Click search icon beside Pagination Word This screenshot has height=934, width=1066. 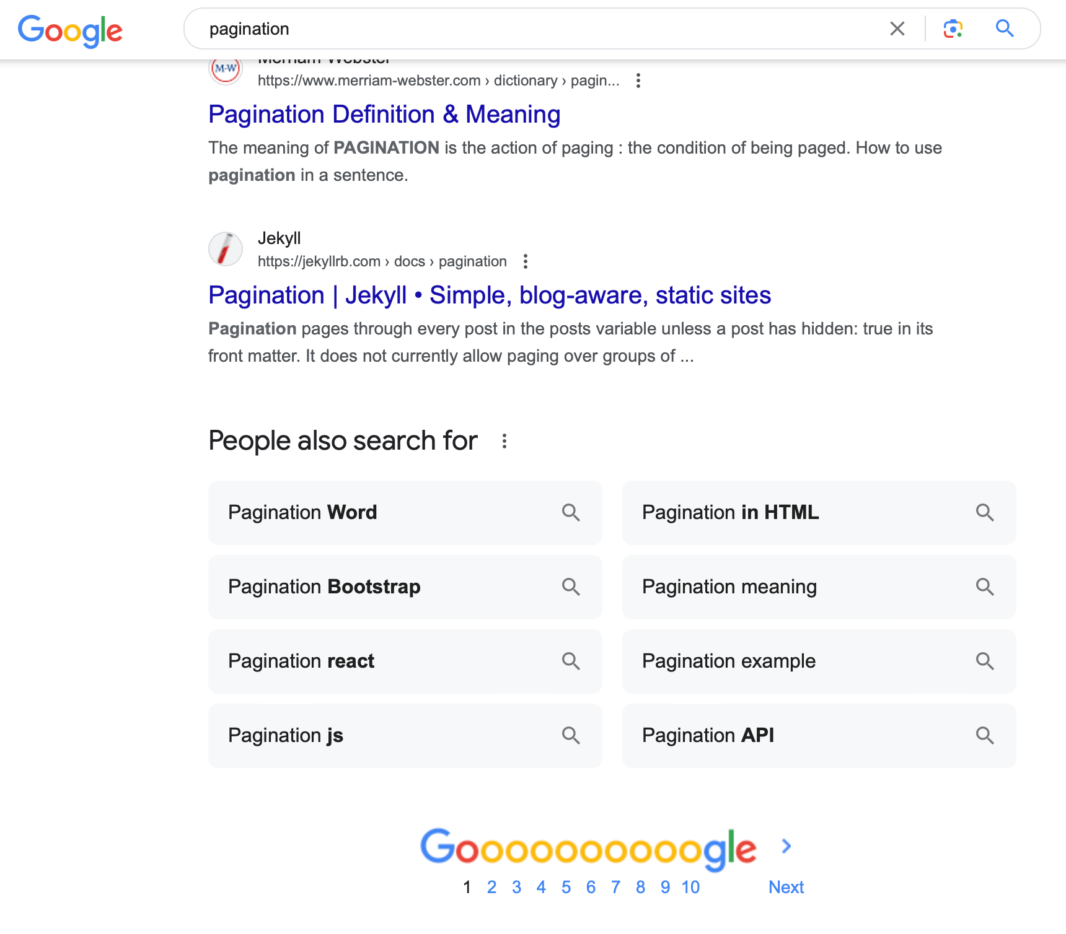coord(571,513)
